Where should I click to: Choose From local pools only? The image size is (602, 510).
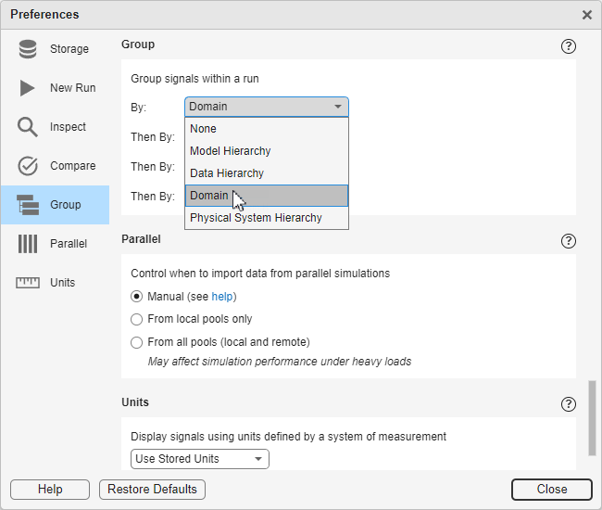click(x=137, y=319)
